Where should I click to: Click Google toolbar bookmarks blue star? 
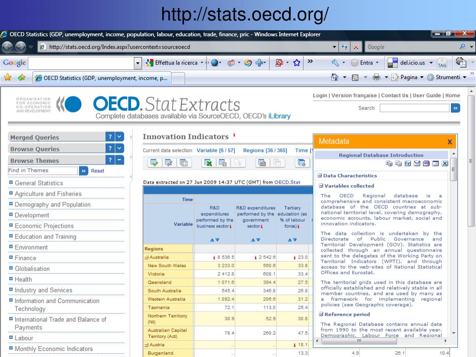click(x=297, y=63)
